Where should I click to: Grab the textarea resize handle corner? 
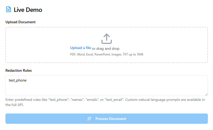[206, 94]
